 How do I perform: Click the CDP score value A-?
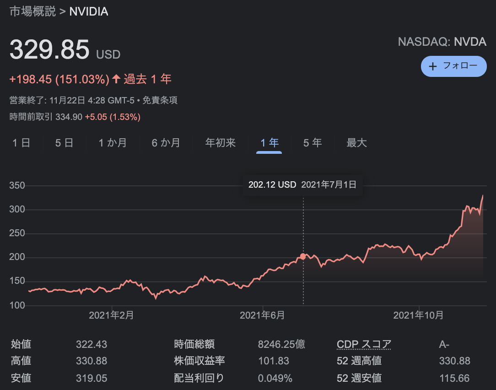pos(444,344)
